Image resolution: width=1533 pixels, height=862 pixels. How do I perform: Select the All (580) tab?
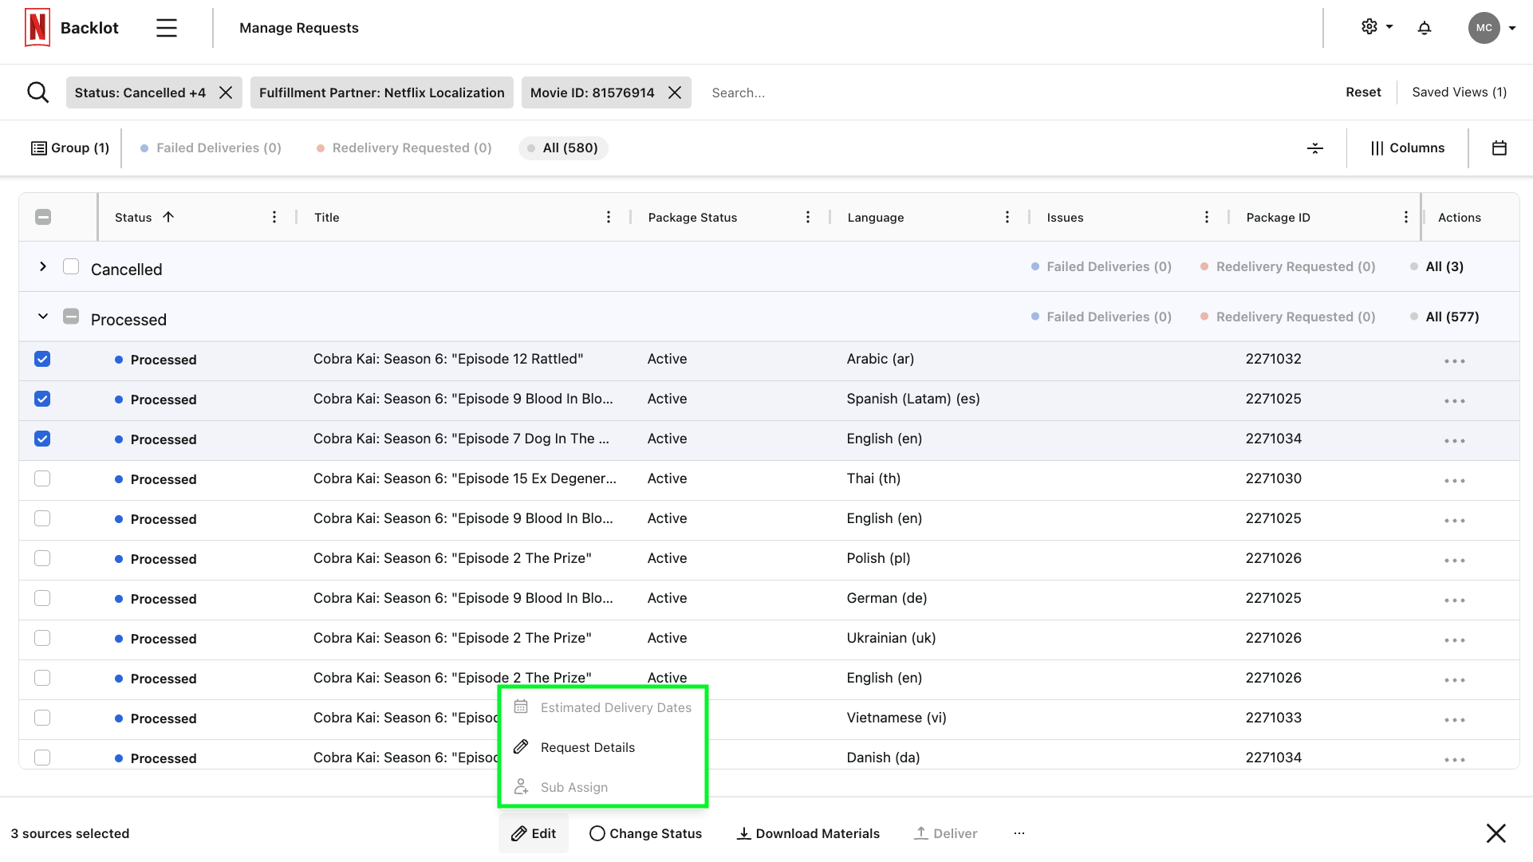point(563,148)
